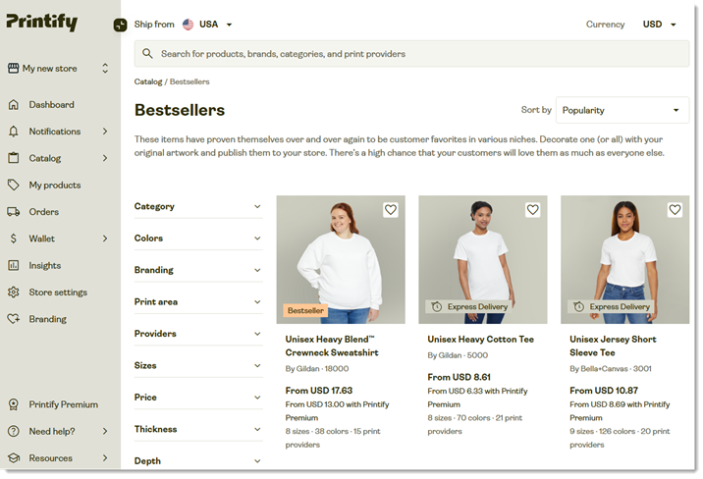Image resolution: width=703 pixels, height=479 pixels.
Task: Click the dark sidebar collapse button
Action: [120, 25]
